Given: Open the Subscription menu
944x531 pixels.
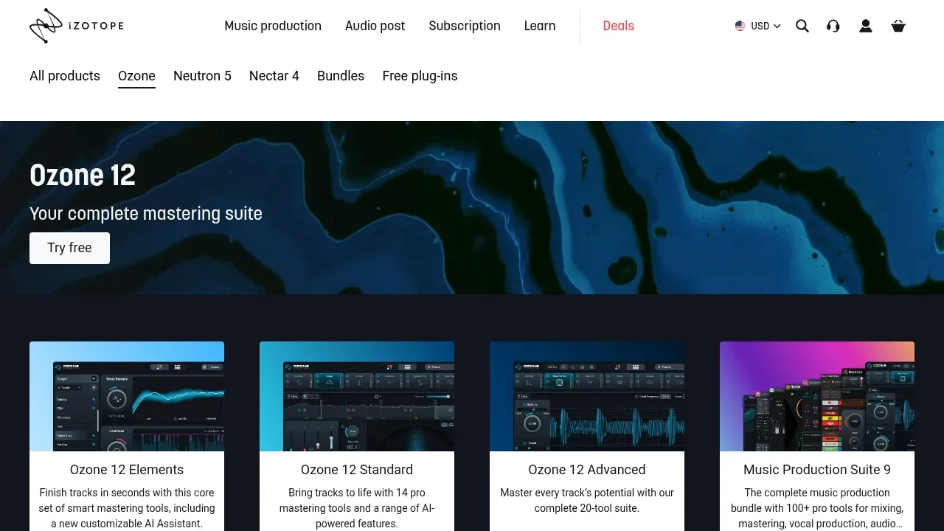Looking at the screenshot, I should pos(465,26).
